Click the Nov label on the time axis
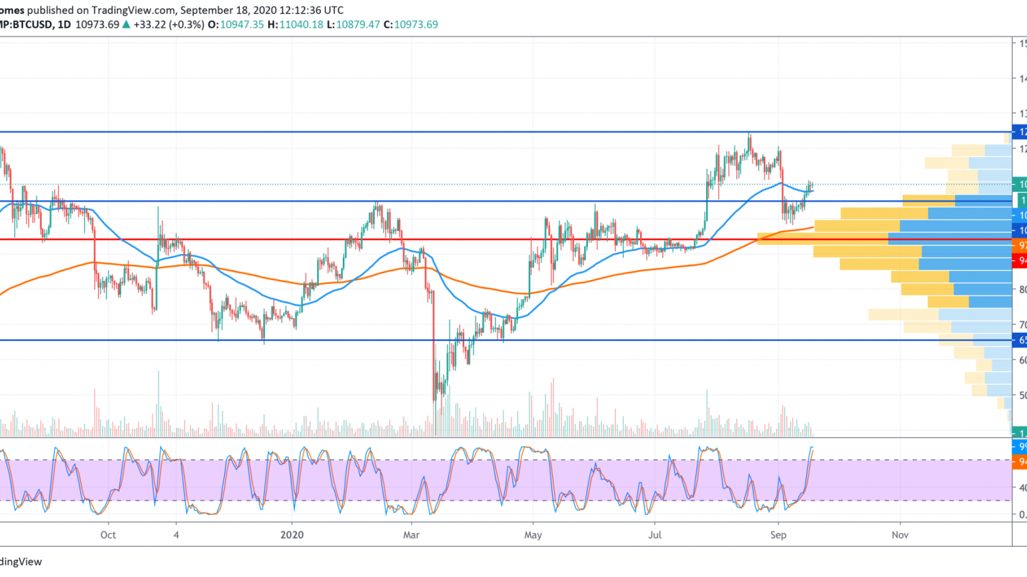This screenshot has height=577, width=1027. tap(900, 535)
